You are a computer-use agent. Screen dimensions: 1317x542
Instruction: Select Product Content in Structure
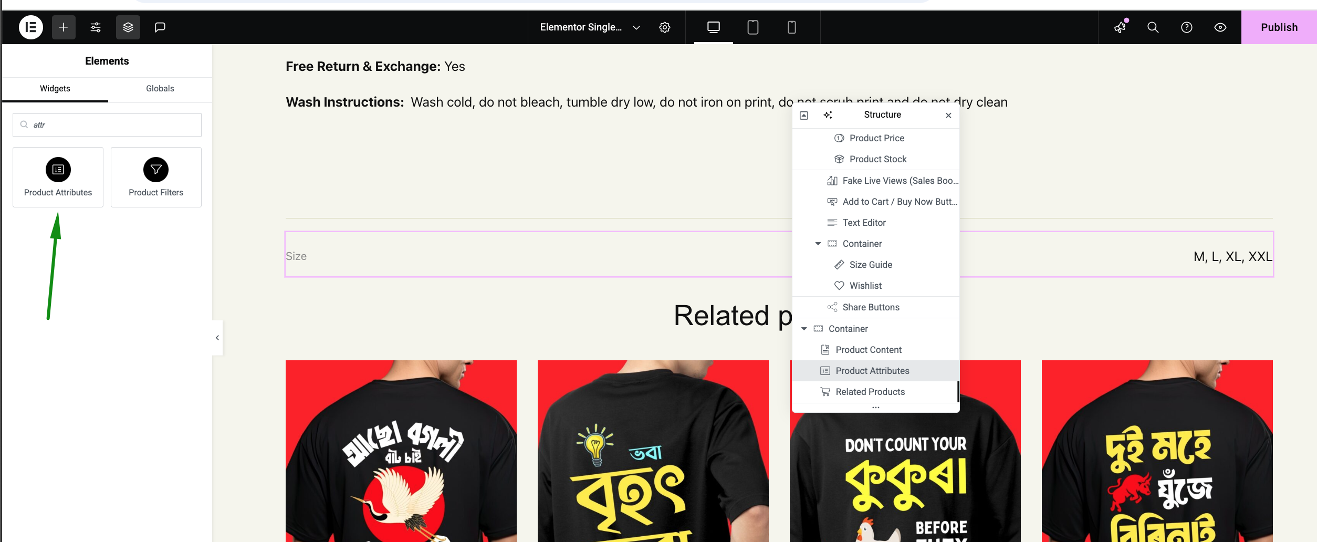click(x=876, y=350)
